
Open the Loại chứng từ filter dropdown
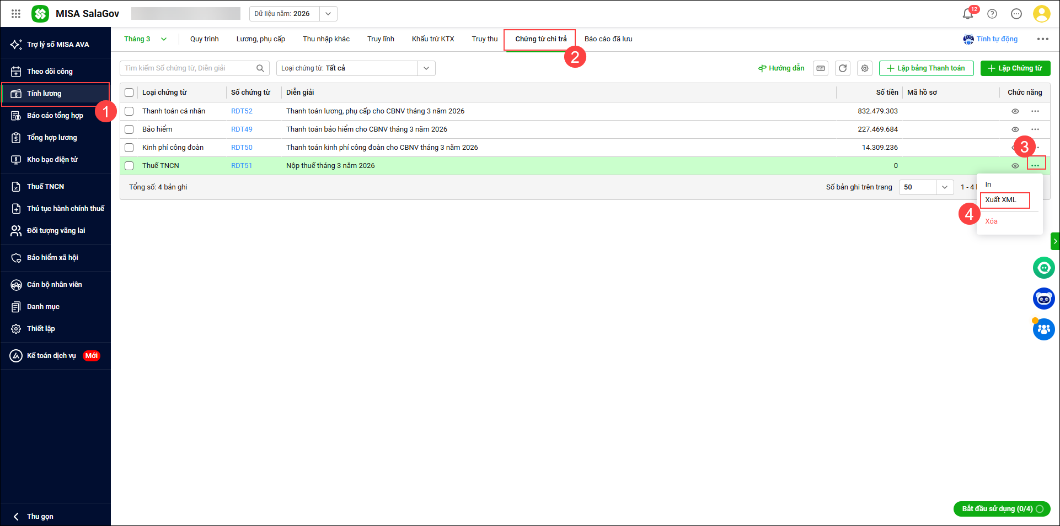point(426,68)
